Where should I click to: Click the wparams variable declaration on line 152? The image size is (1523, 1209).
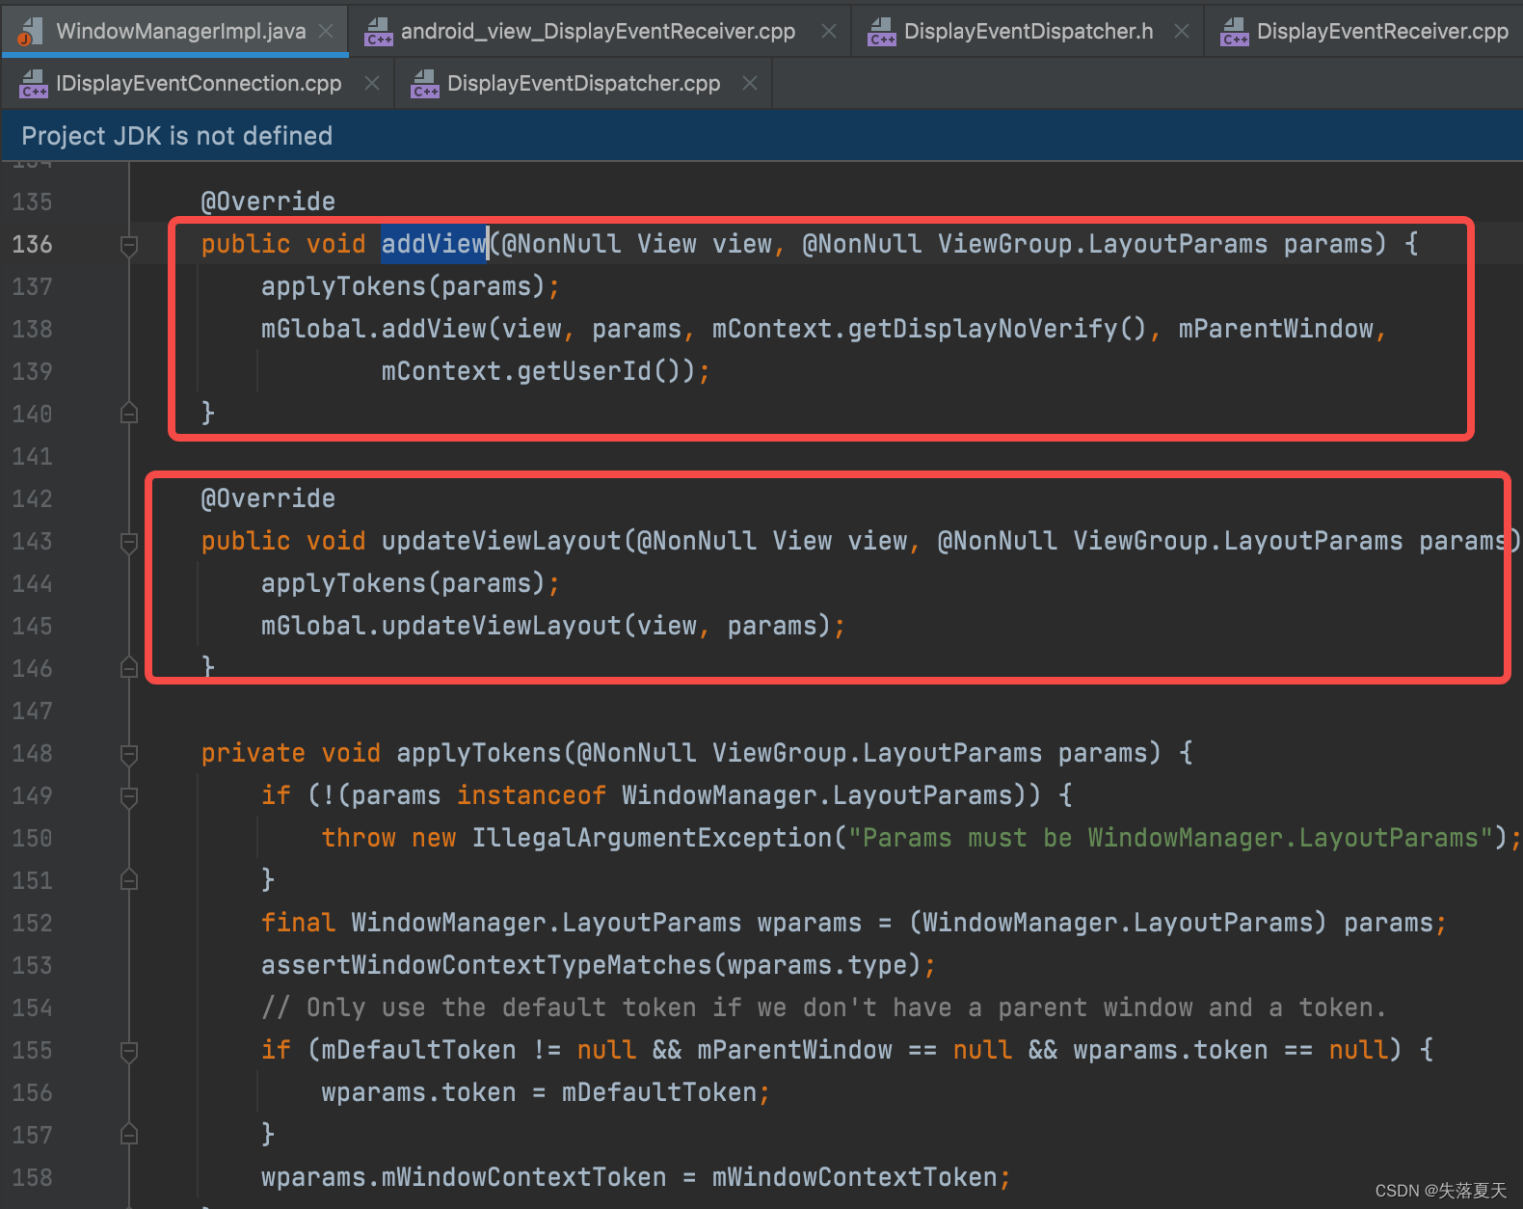tap(809, 923)
